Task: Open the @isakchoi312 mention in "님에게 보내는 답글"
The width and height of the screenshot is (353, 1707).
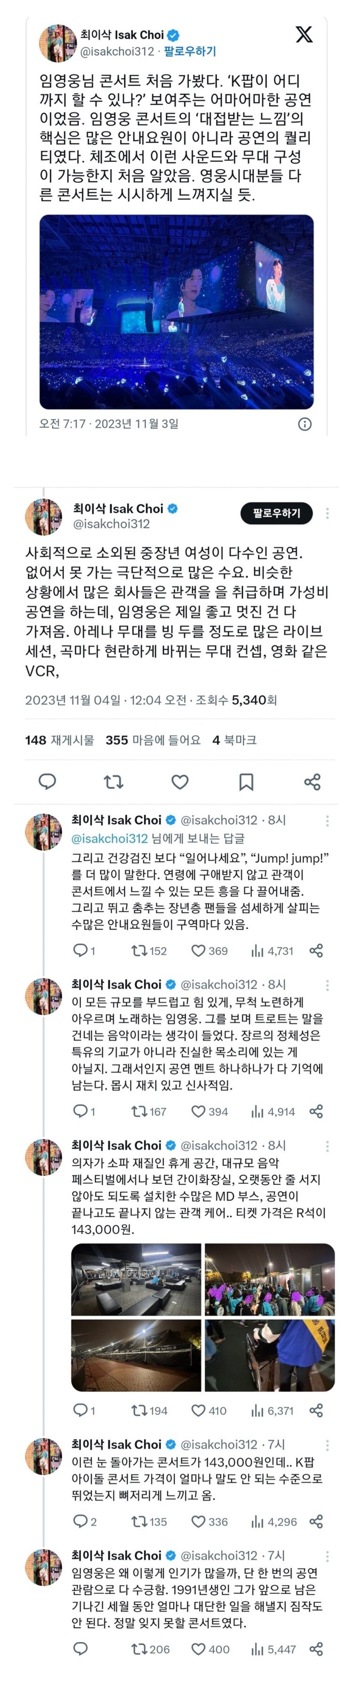Action: [109, 838]
